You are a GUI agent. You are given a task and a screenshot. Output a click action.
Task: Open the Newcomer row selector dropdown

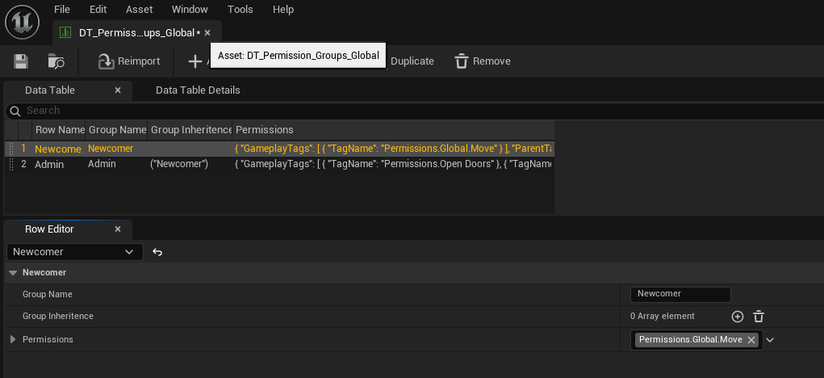point(74,252)
